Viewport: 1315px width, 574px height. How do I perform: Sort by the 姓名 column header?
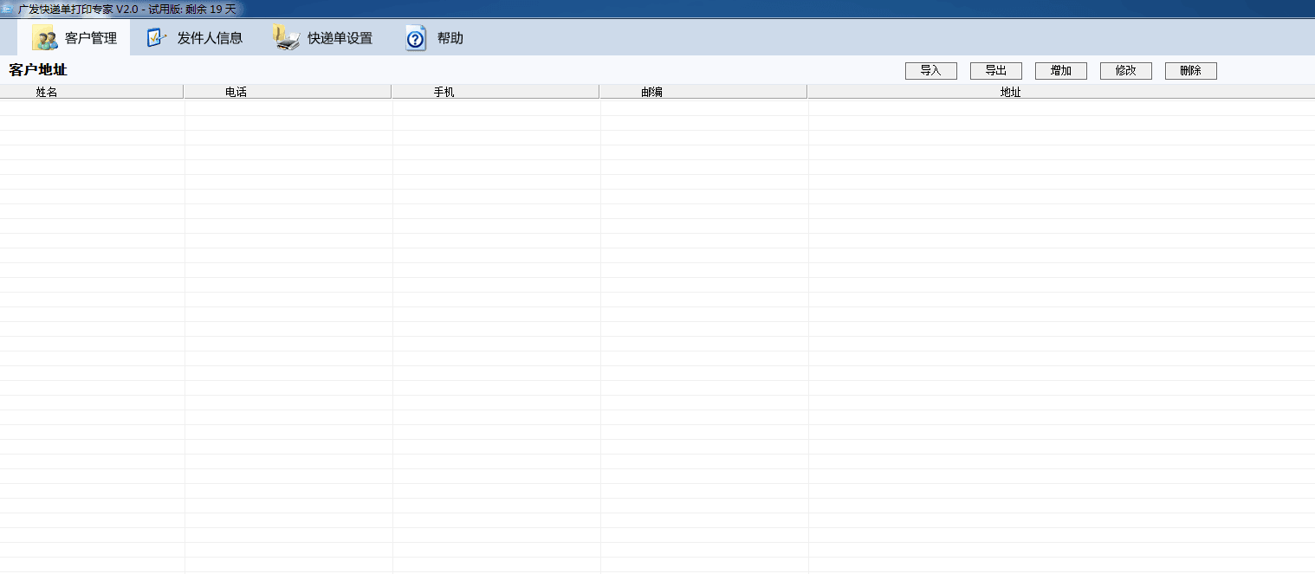(47, 92)
